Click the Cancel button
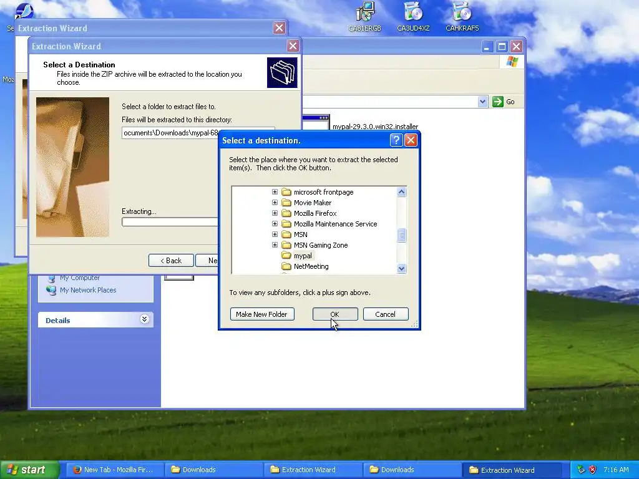This screenshot has width=639, height=479. 386,314
